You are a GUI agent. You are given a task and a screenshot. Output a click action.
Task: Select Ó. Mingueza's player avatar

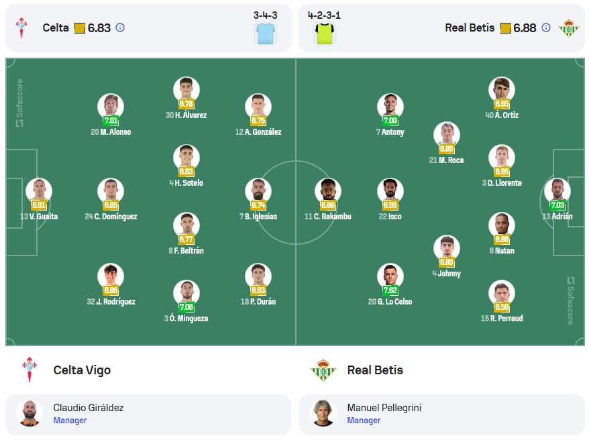point(186,292)
